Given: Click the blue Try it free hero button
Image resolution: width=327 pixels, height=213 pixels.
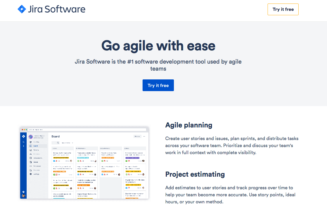Looking at the screenshot, I should click(x=158, y=85).
